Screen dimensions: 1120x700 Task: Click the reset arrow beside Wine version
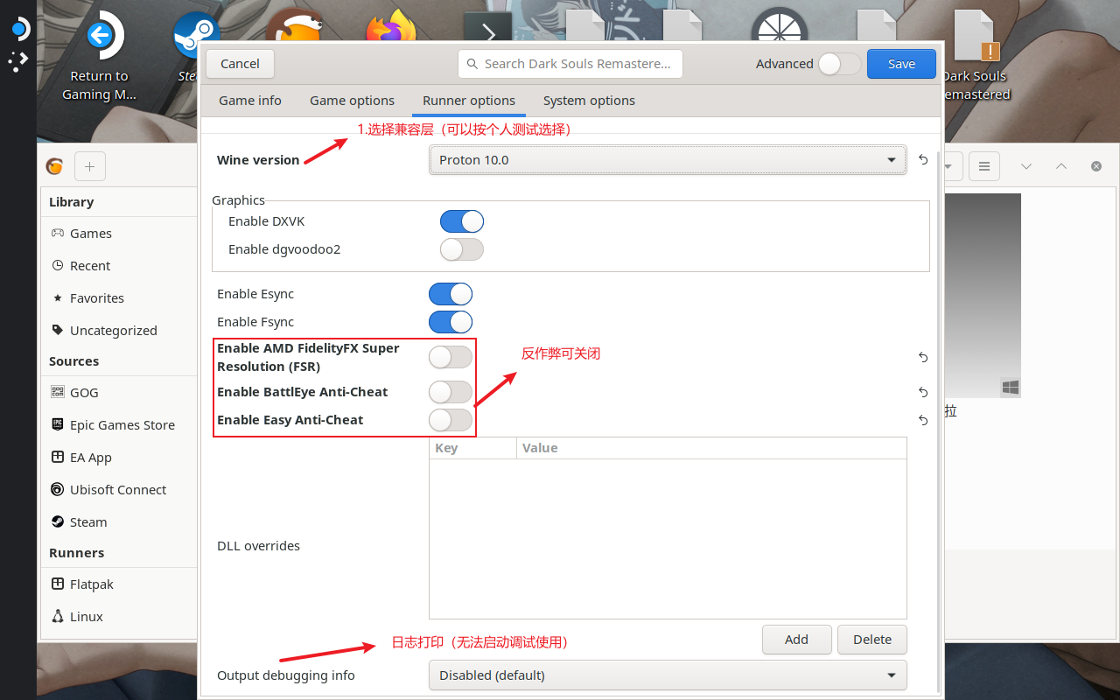click(x=923, y=160)
